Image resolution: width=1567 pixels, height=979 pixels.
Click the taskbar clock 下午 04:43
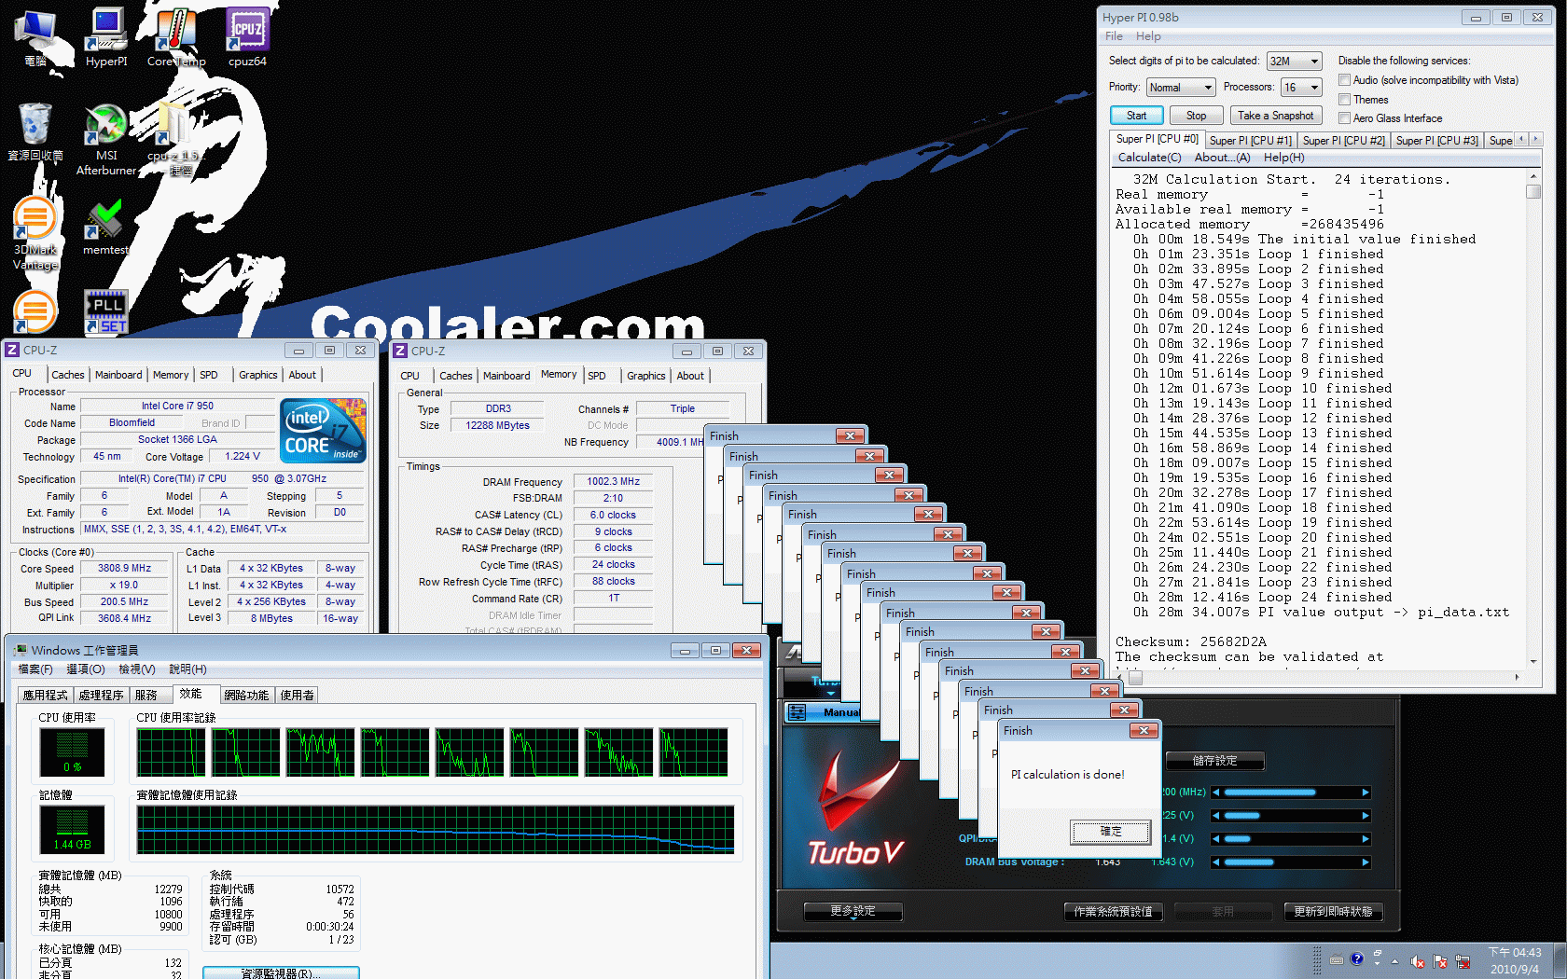coord(1515,953)
